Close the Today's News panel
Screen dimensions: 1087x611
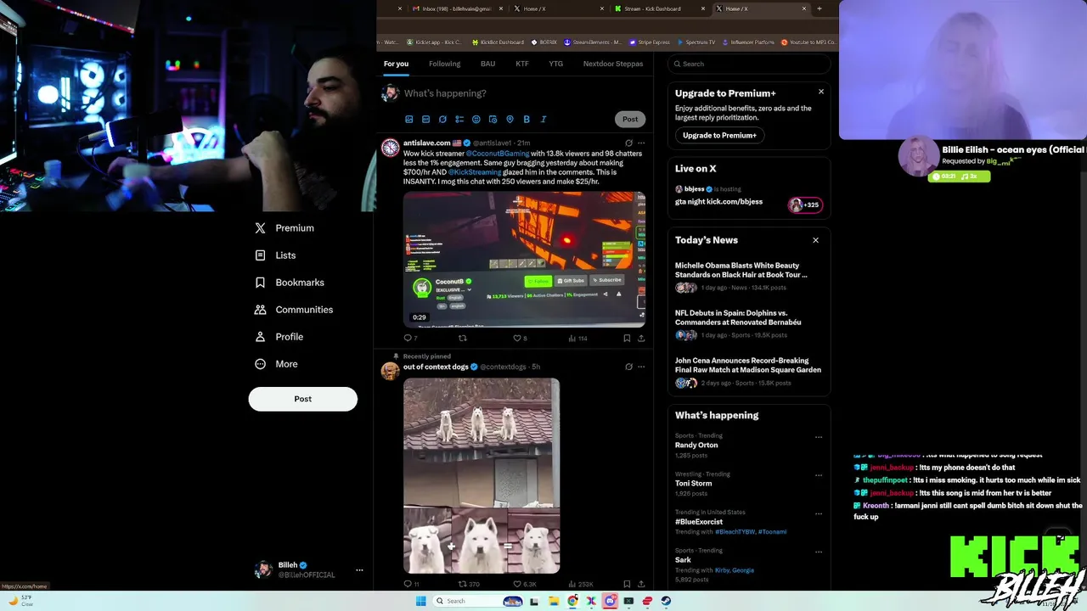[816, 240]
